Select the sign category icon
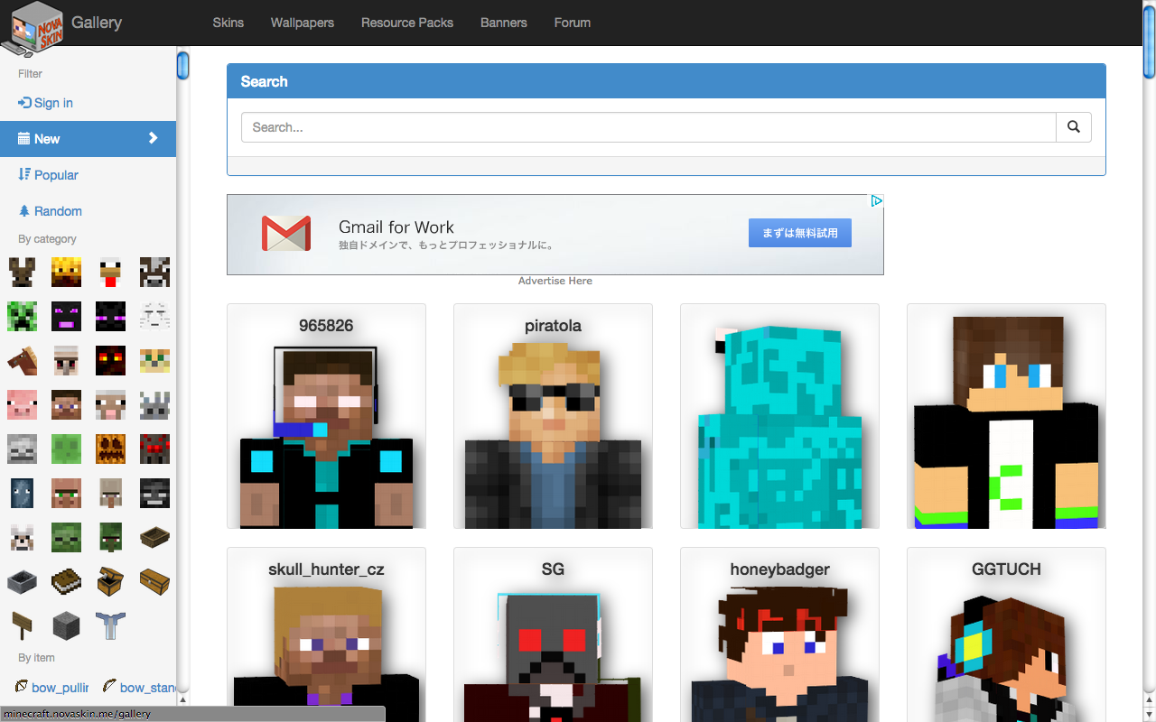Screen dimensions: 1156x722 (22, 625)
